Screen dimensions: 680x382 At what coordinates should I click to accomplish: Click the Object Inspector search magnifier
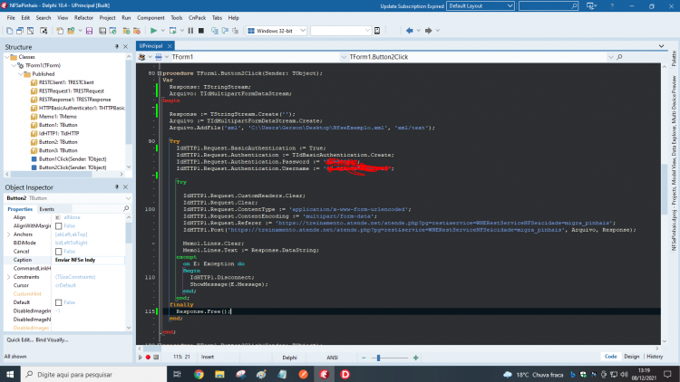126,209
